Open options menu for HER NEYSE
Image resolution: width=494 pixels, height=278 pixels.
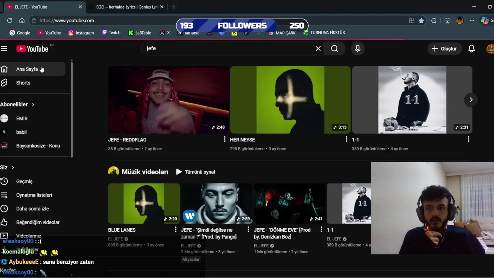pos(346,139)
